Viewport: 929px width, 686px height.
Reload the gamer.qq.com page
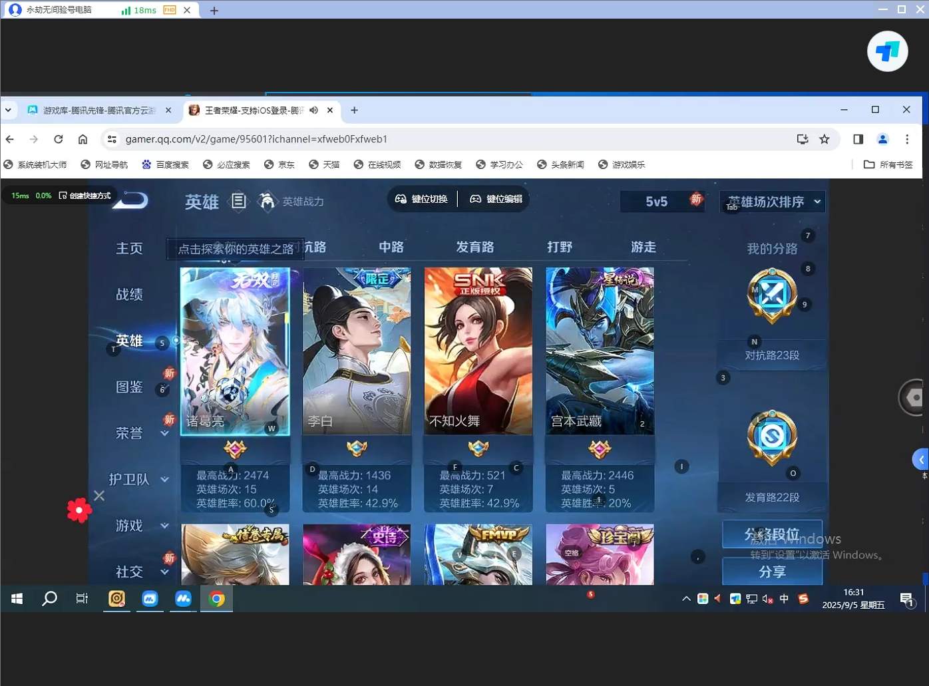[x=59, y=139]
